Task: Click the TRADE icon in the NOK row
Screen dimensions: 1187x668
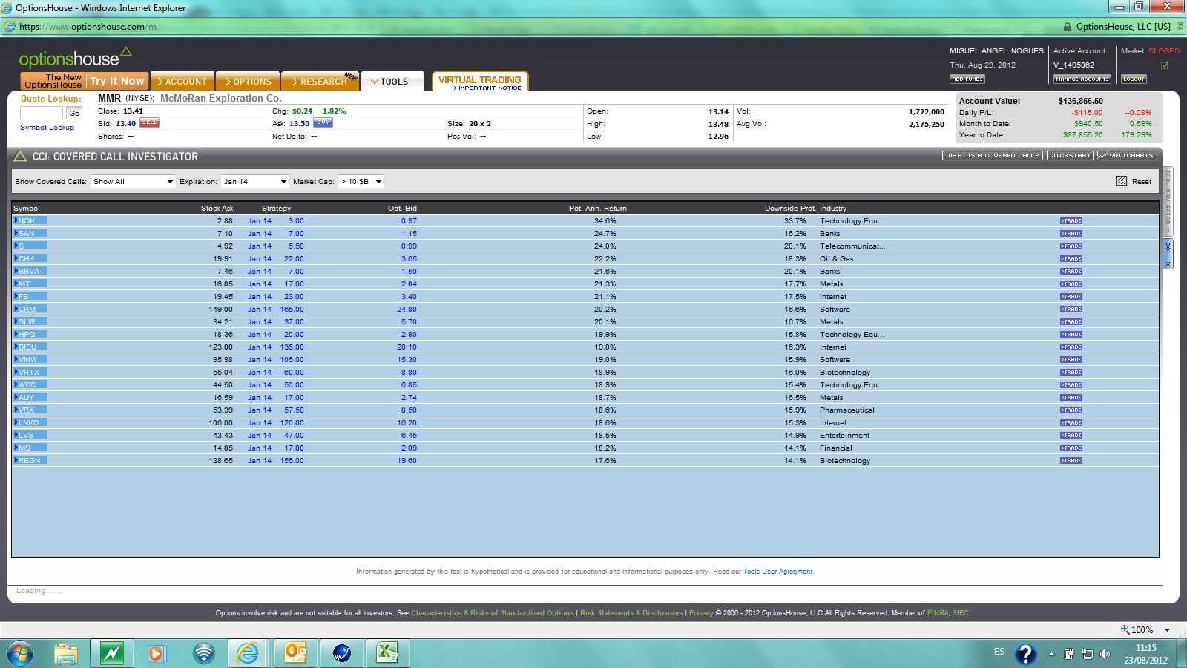Action: (x=1071, y=221)
